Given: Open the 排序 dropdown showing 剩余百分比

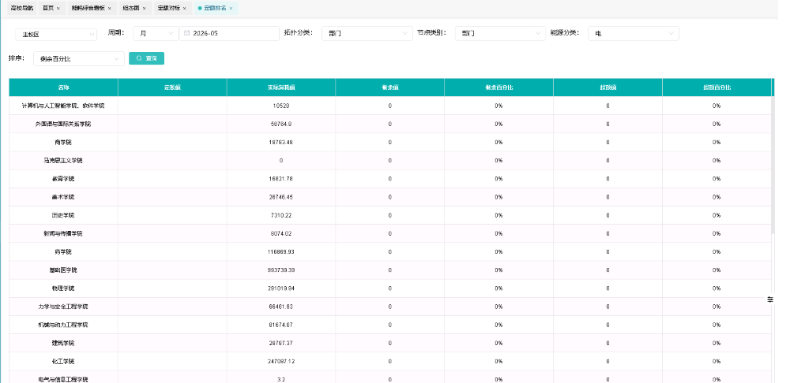Looking at the screenshot, I should [79, 59].
